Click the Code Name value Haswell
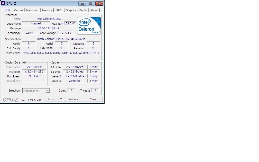Screen dimensions: 259x162 (x=36, y=23)
